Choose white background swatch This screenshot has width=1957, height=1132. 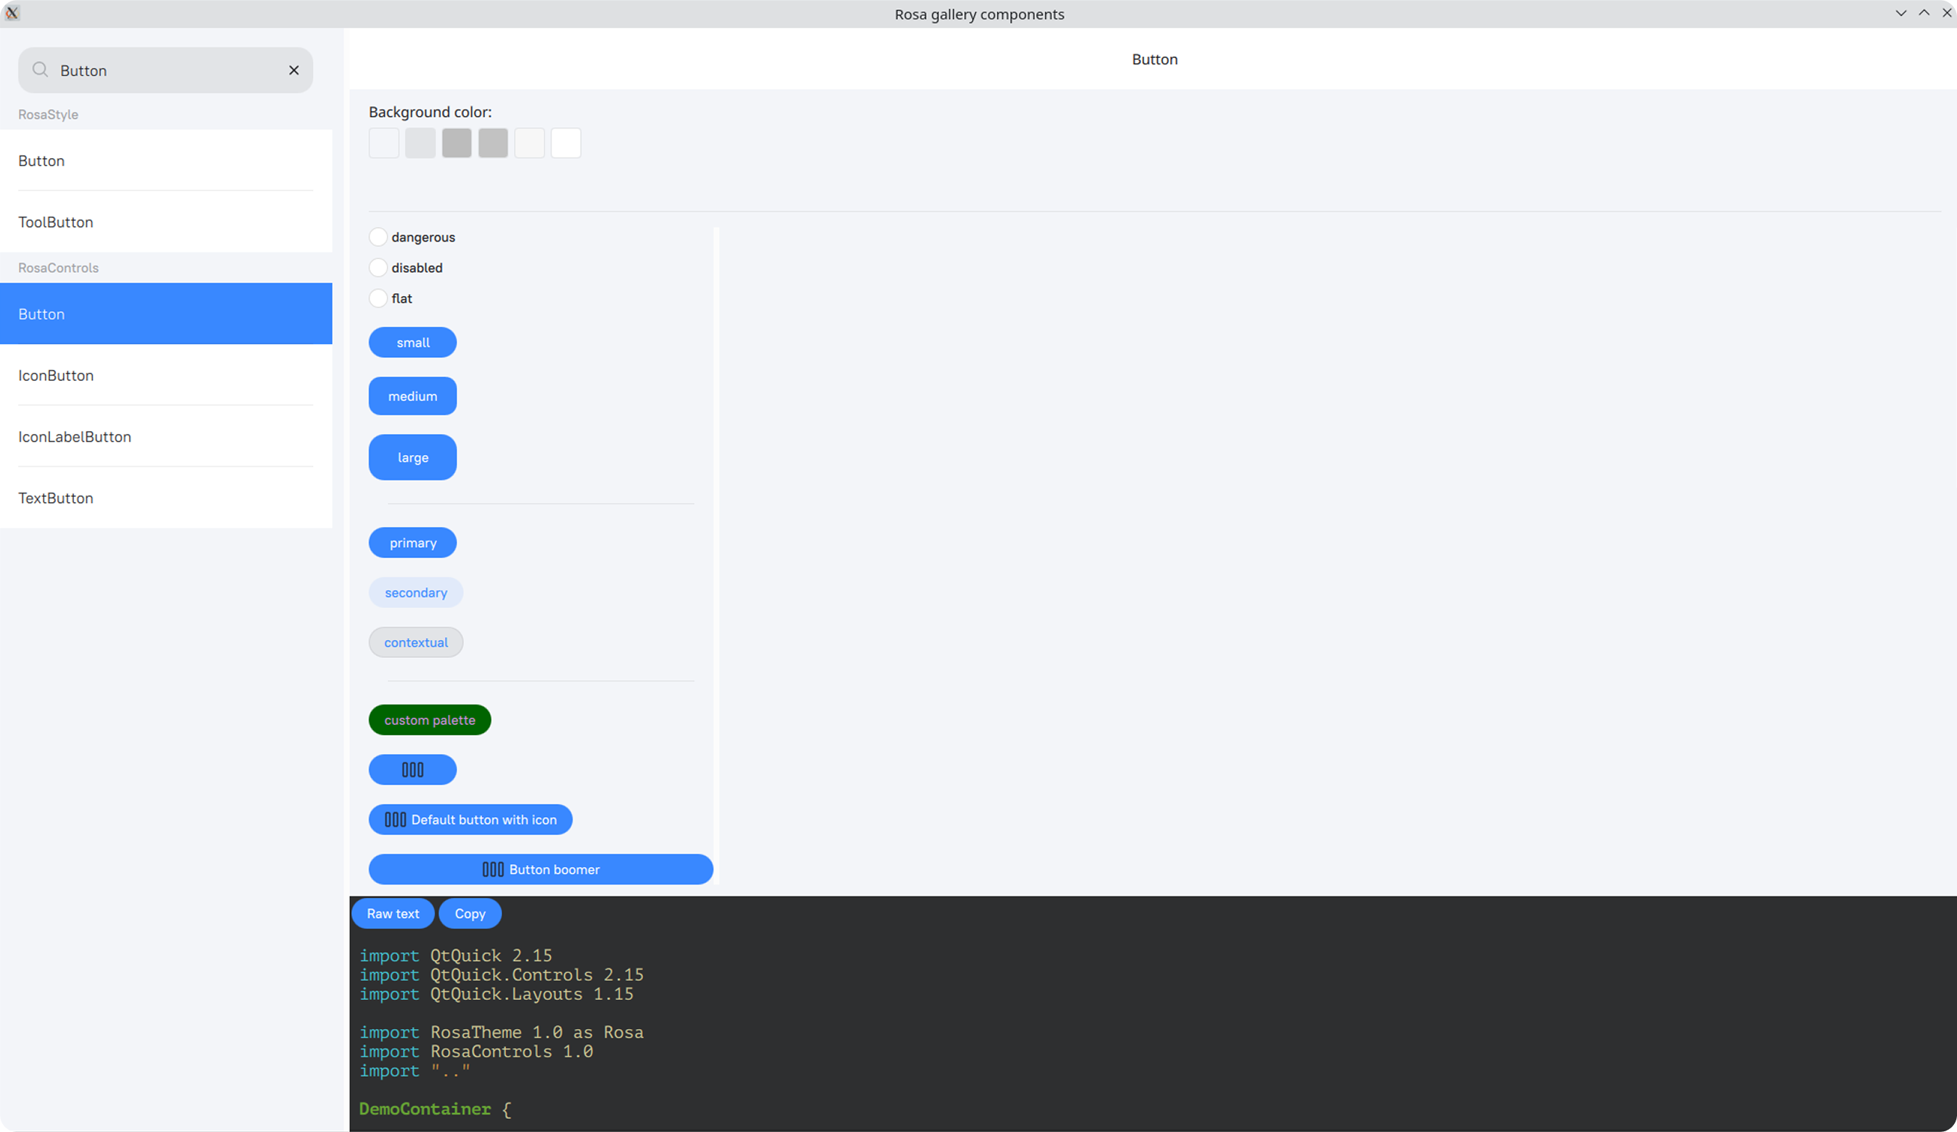tap(566, 143)
